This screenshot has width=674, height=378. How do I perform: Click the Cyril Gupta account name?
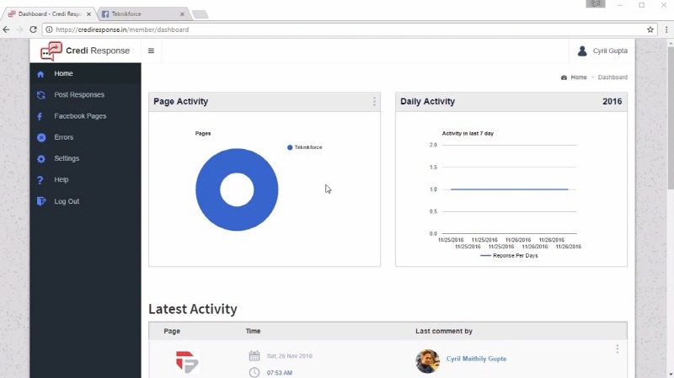pos(610,51)
